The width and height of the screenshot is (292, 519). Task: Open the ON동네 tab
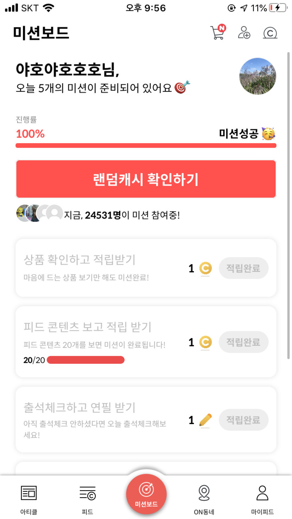coord(204,499)
